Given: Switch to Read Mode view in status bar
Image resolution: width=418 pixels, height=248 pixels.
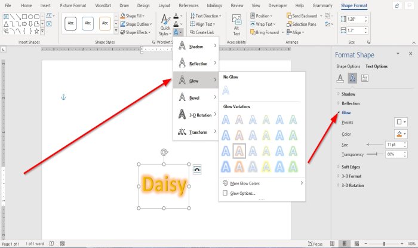Looking at the screenshot, I should [332, 243].
